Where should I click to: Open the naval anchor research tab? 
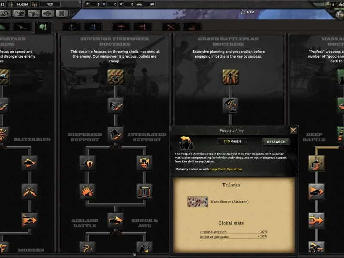click(x=72, y=27)
